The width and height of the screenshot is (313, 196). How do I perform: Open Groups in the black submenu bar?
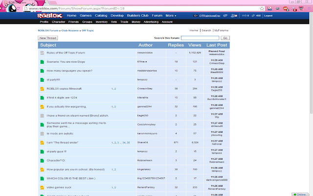click(x=87, y=22)
